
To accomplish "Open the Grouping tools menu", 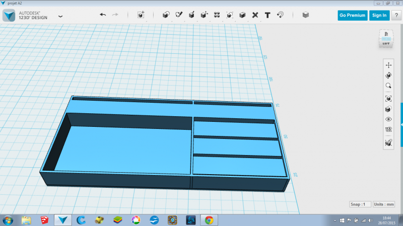I will (x=230, y=15).
